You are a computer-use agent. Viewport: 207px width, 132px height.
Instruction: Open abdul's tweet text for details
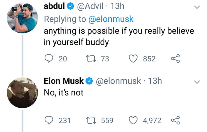(x=119, y=36)
